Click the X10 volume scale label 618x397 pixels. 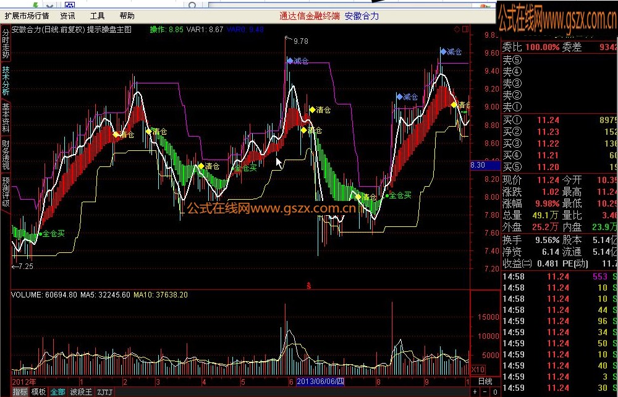point(478,370)
